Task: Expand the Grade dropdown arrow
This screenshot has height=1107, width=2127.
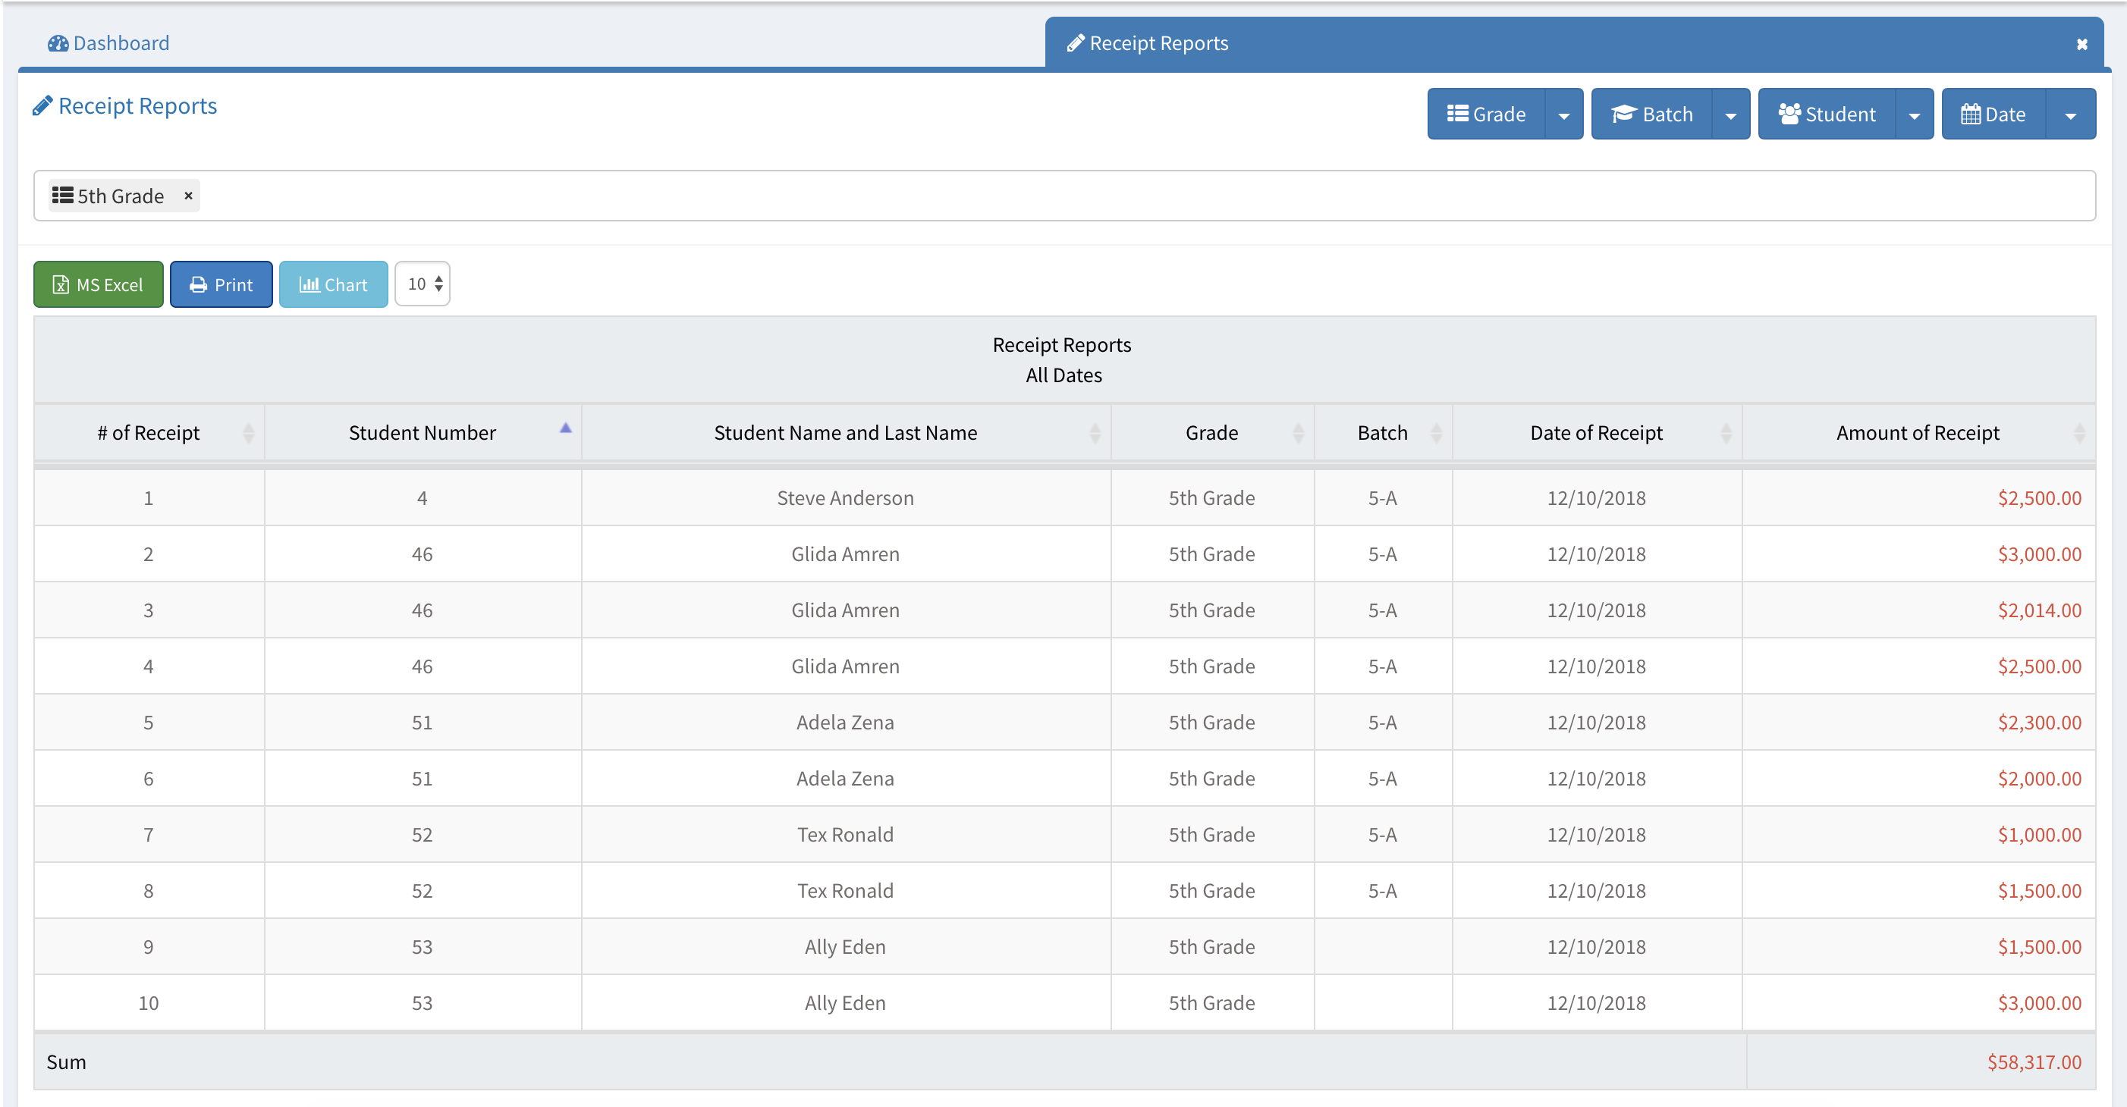Action: pyautogui.click(x=1564, y=114)
